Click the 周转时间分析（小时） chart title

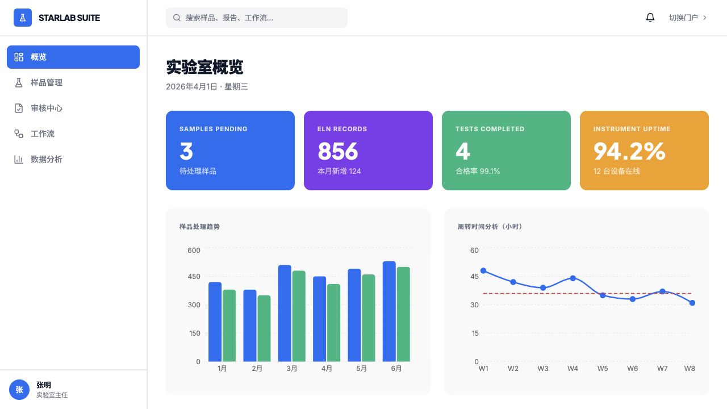click(490, 227)
